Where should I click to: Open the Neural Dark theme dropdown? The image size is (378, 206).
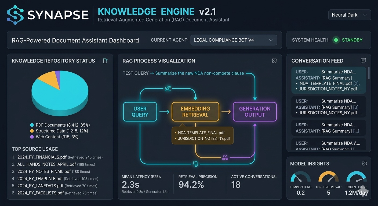[x=349, y=15]
